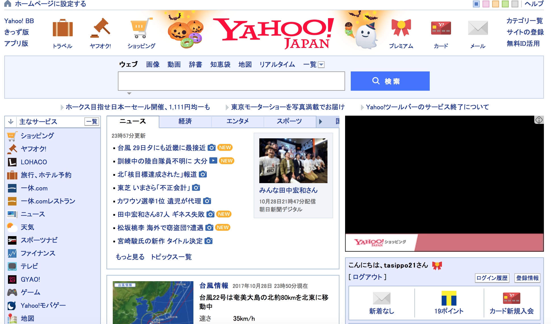
Task: Click the 一休.comレストラン orange icon
Action: [12, 201]
